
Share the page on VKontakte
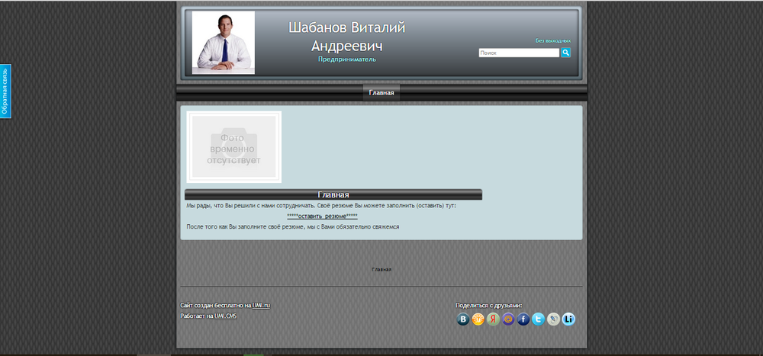click(463, 319)
